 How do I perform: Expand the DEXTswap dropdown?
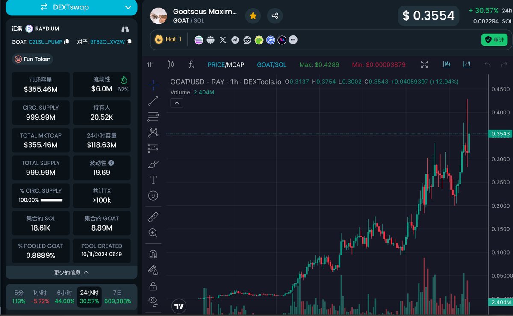pyautogui.click(x=128, y=7)
